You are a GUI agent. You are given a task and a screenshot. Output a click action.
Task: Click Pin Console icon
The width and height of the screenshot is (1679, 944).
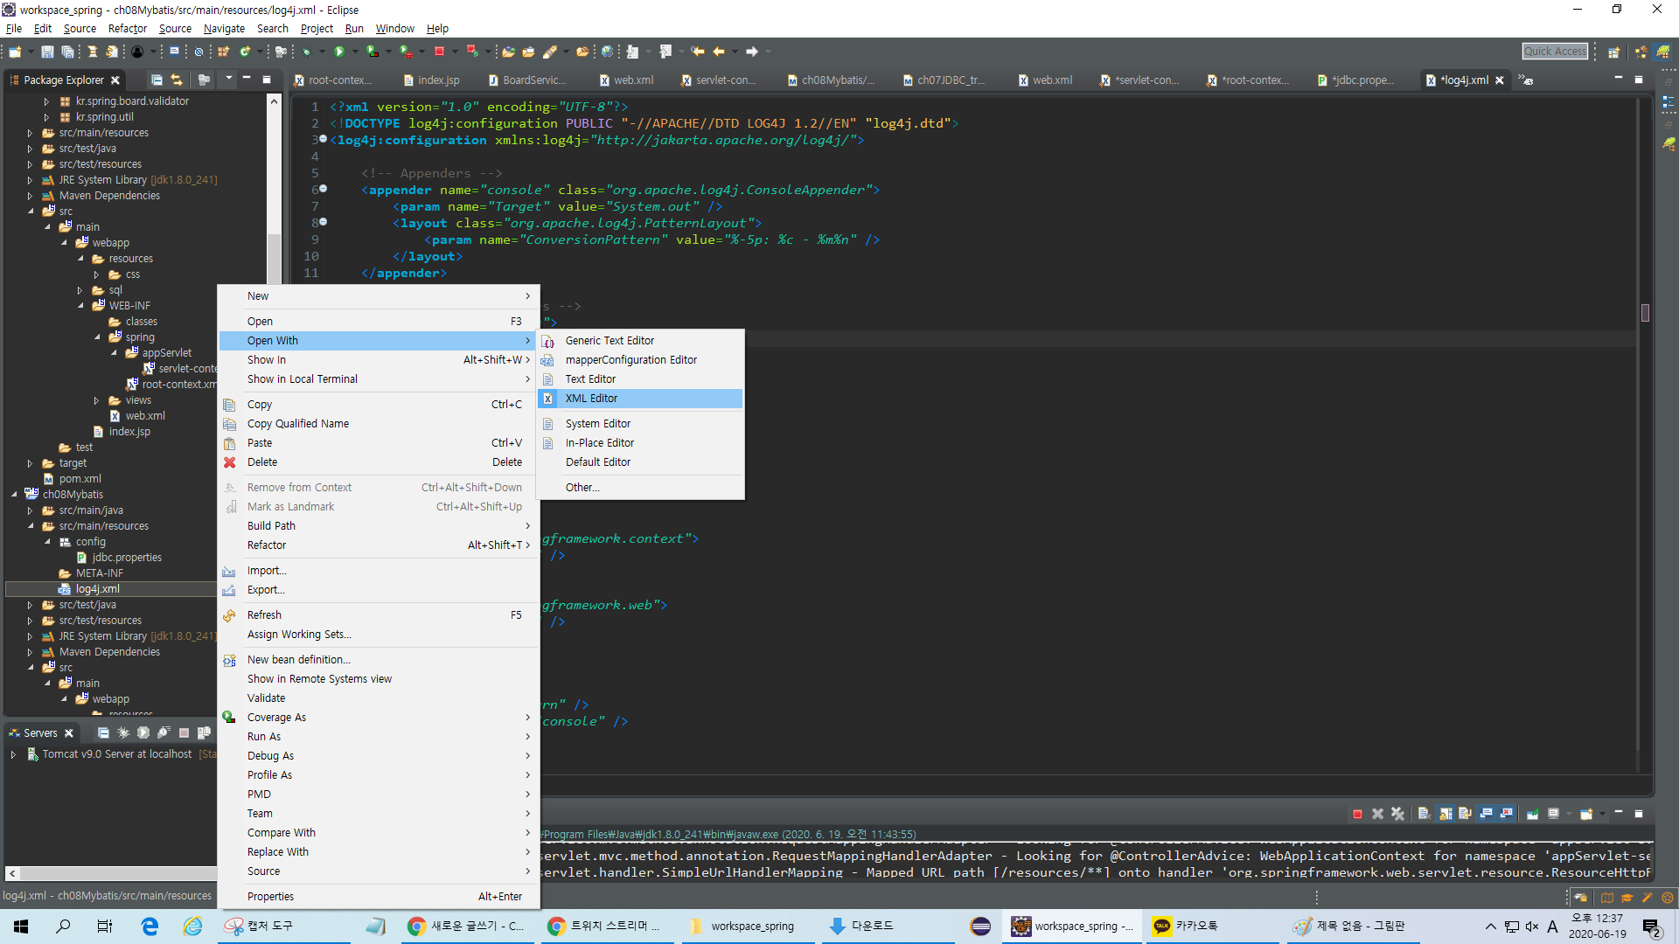click(x=1532, y=814)
